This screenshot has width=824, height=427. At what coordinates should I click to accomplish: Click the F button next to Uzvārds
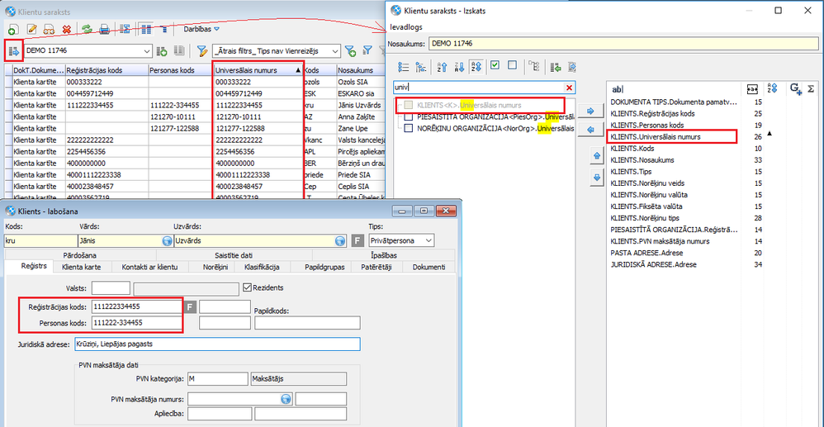coord(358,240)
